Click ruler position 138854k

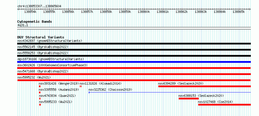click(x=30, y=12)
